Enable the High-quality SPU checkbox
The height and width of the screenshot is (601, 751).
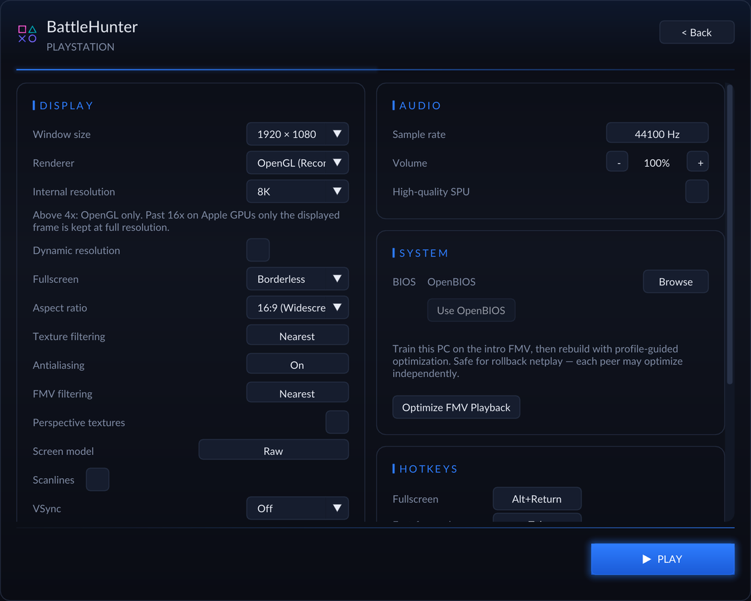pyautogui.click(x=697, y=191)
